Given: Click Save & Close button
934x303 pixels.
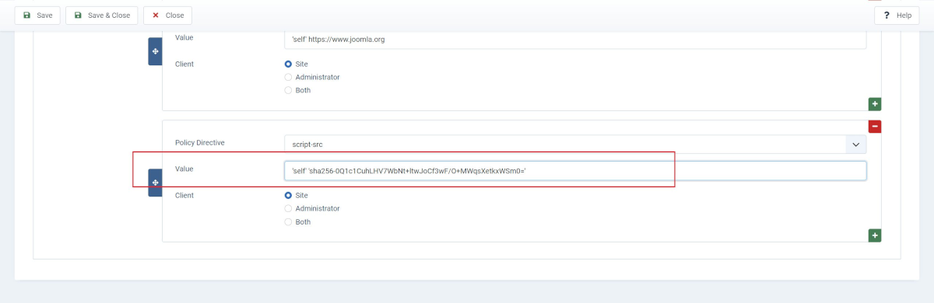Looking at the screenshot, I should point(102,16).
